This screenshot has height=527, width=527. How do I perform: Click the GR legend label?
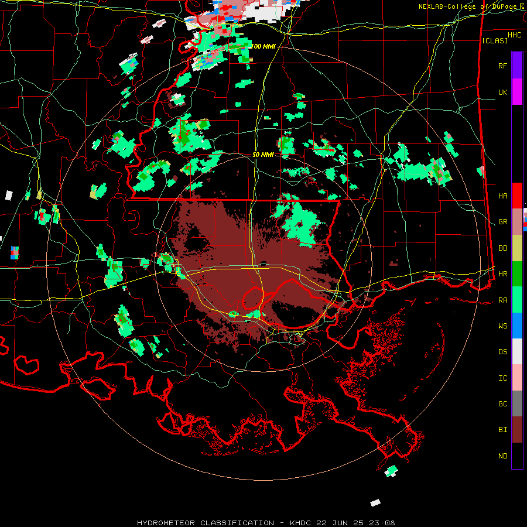point(502,222)
